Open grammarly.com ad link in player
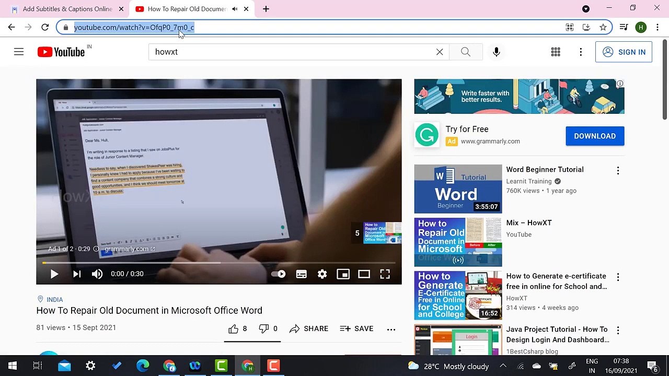Image resolution: width=669 pixels, height=376 pixels. [x=130, y=249]
